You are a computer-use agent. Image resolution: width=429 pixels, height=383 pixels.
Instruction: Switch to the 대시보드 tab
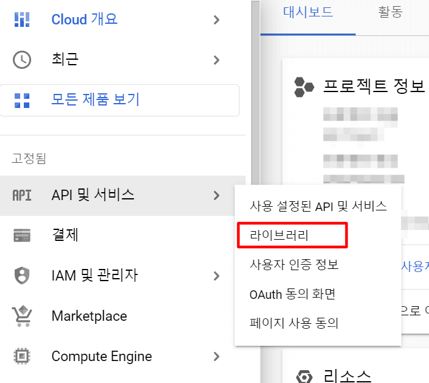(308, 12)
